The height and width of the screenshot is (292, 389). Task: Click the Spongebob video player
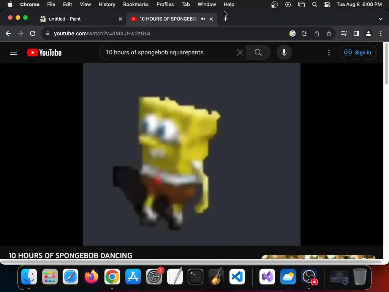point(191,154)
